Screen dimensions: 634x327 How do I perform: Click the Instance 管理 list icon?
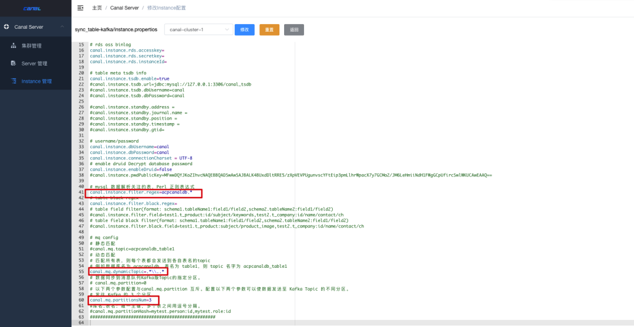14,81
